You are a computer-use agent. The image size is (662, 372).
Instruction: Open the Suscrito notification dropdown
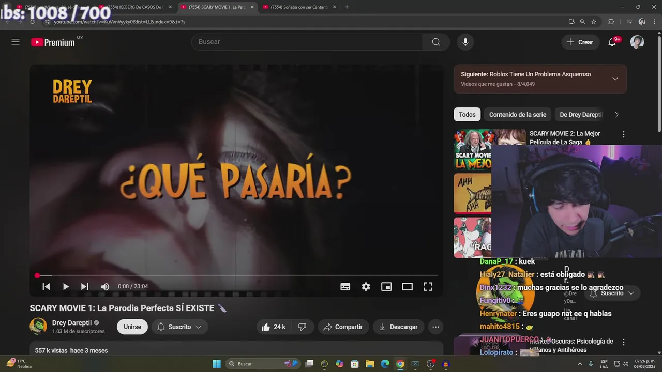coord(180,327)
